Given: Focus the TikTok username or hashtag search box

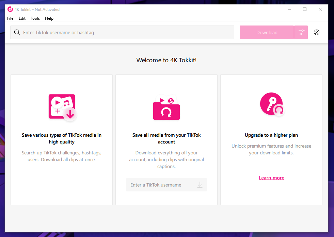Looking at the screenshot, I should point(126,33).
